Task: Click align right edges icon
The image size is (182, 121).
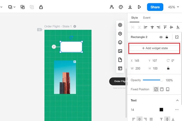Action: click(x=158, y=27)
